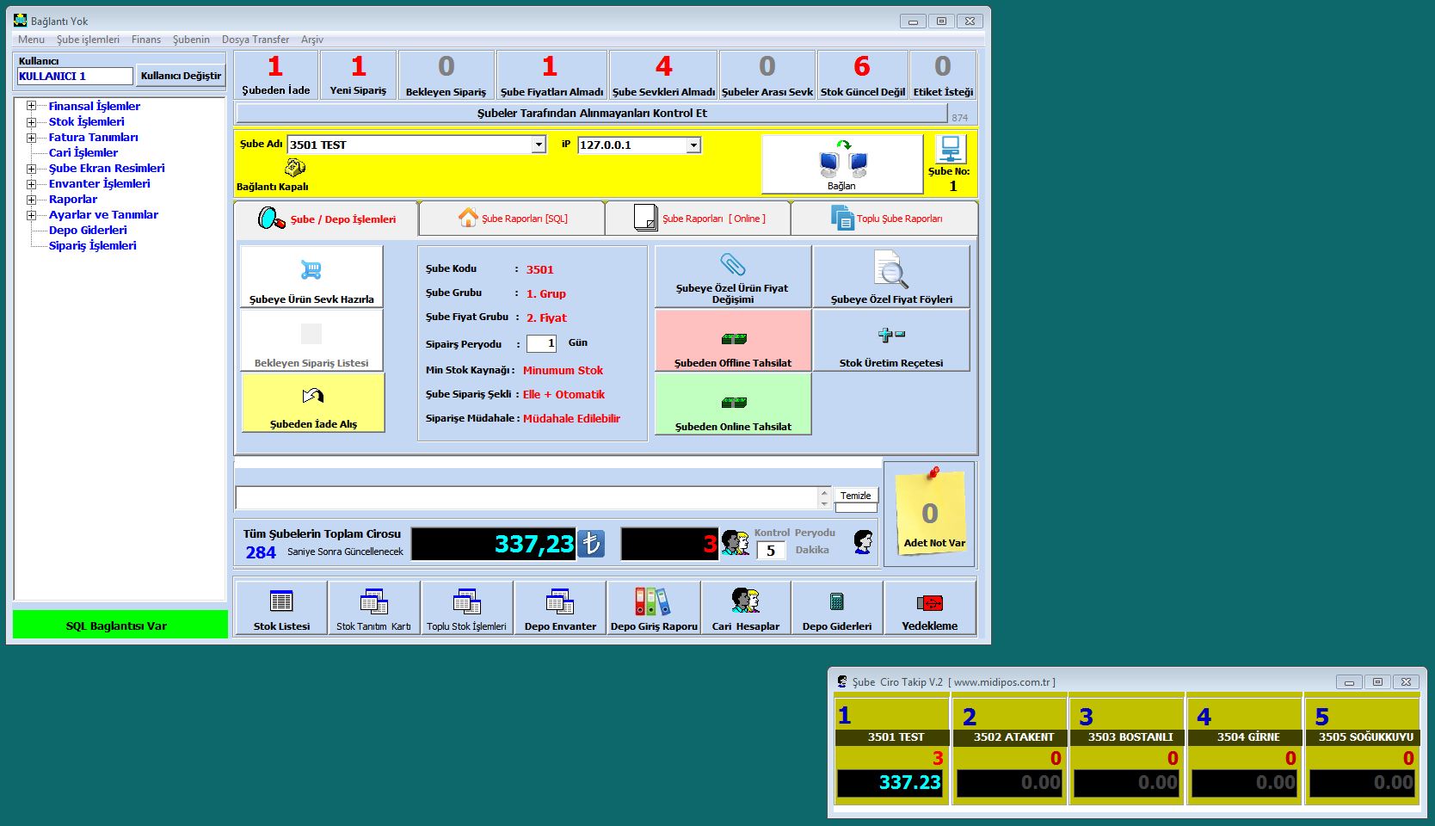Screen dimensions: 1435x826
Task: Click the Yeni Sipariş counter tile
Action: click(358, 75)
